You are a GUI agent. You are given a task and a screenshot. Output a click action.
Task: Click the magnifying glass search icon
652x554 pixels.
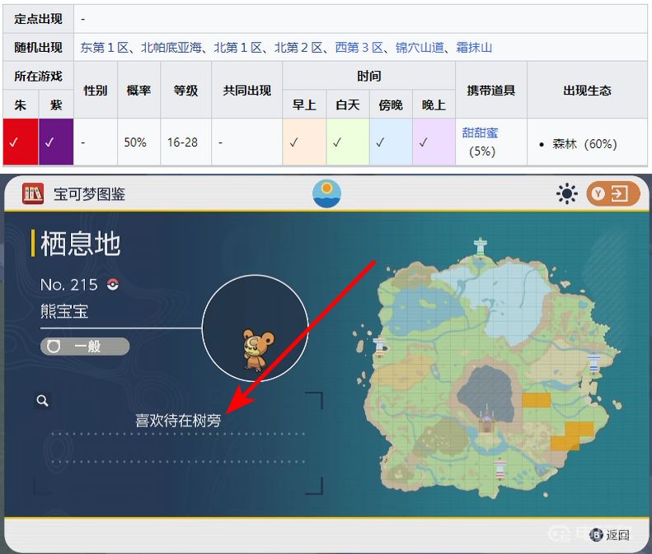pyautogui.click(x=42, y=401)
